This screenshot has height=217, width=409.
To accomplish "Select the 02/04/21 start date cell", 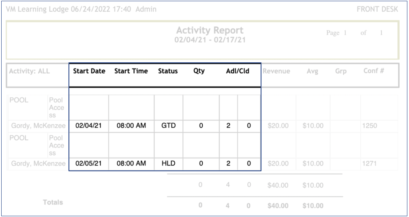I will click(89, 126).
